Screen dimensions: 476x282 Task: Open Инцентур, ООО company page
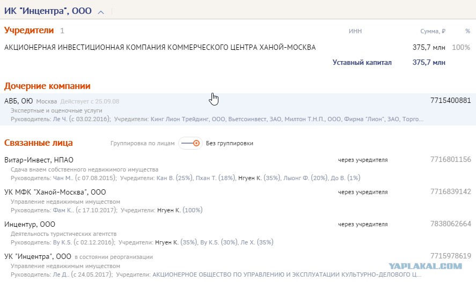(30, 225)
